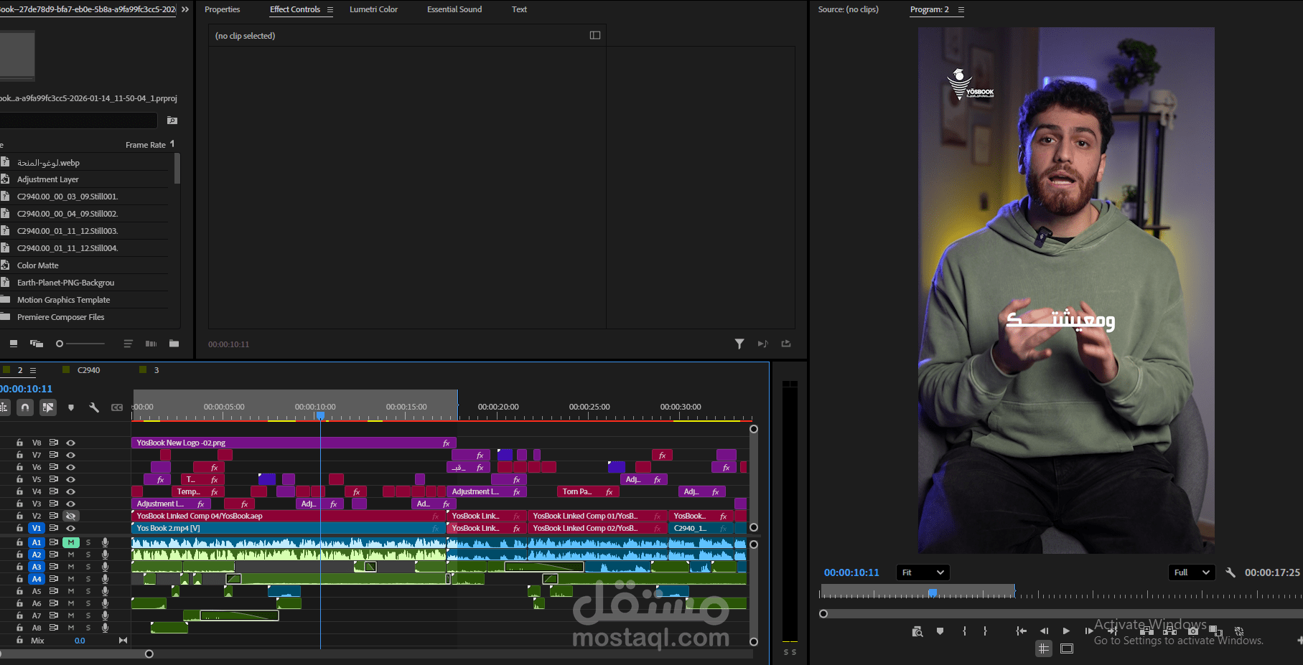Mark In point in Program monitor

964,631
